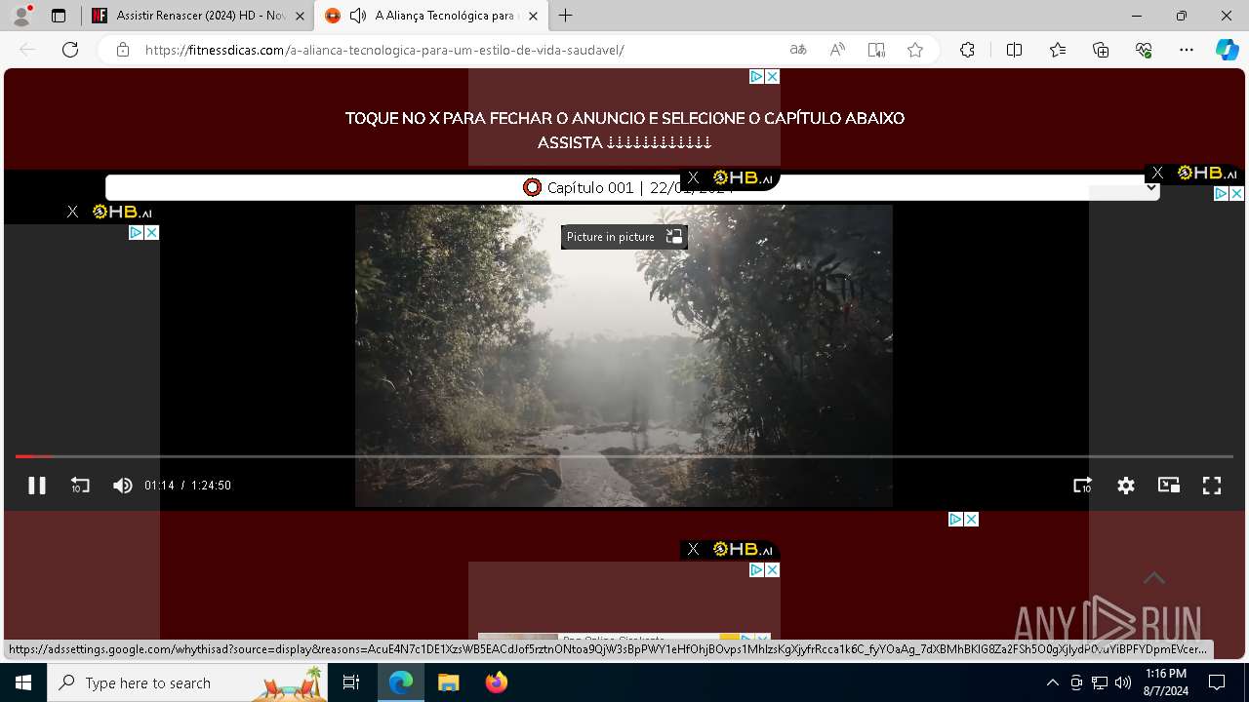The width and height of the screenshot is (1249, 702).
Task: Open video player settings gear
Action: pos(1126,486)
